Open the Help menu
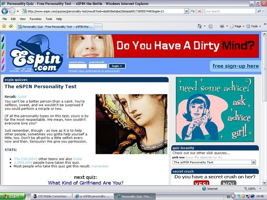Viewport: 267px width, 200px height. 59,19
